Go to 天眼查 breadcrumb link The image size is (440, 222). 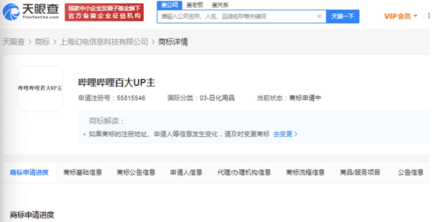click(13, 42)
